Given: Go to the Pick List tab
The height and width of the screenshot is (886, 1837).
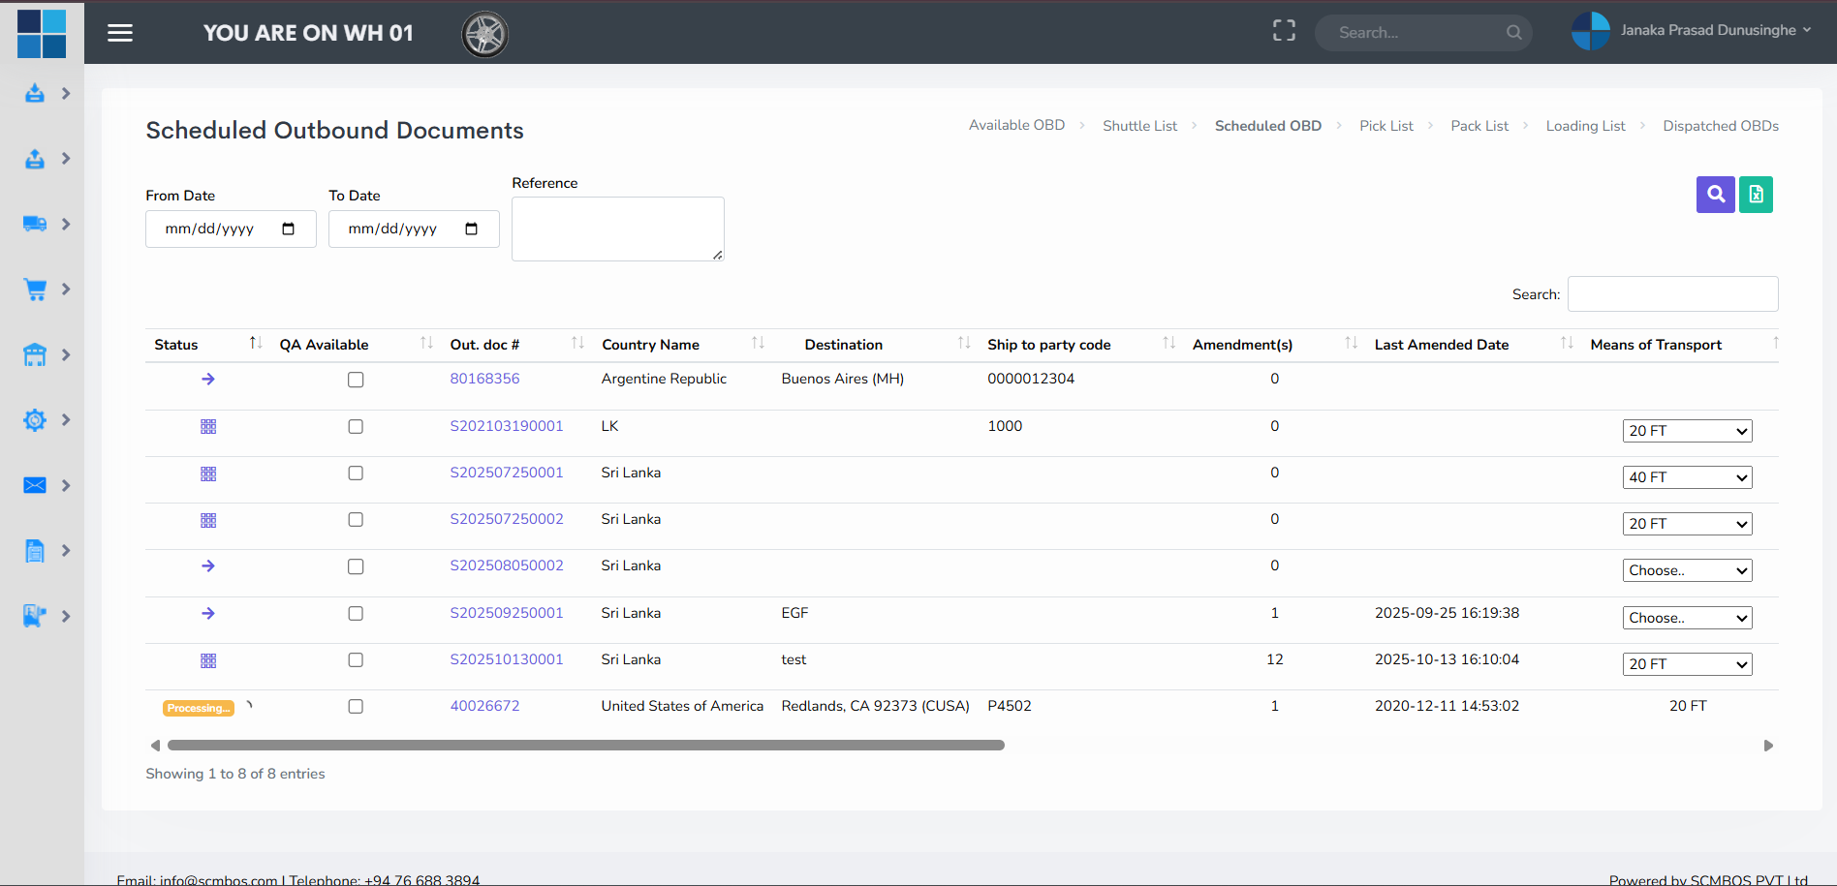Looking at the screenshot, I should point(1386,126).
